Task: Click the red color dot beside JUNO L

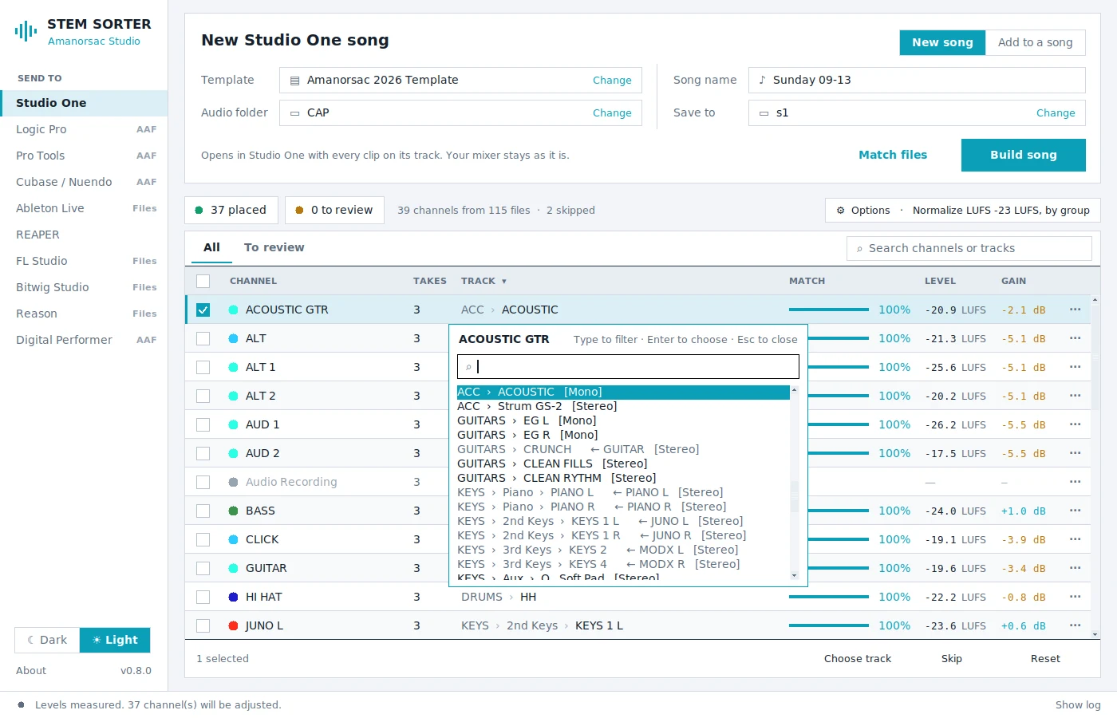Action: pos(233,625)
